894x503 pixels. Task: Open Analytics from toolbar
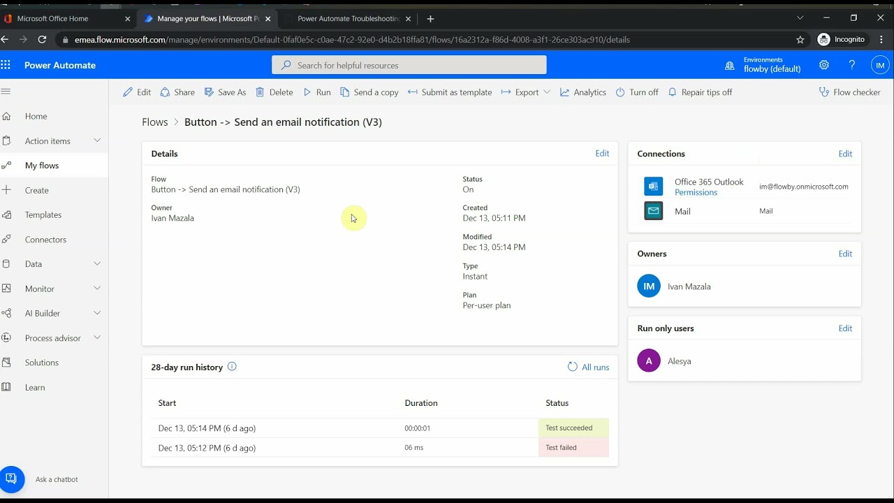583,92
